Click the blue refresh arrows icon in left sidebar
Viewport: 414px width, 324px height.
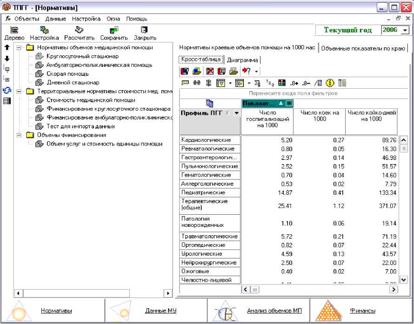pyautogui.click(x=7, y=90)
